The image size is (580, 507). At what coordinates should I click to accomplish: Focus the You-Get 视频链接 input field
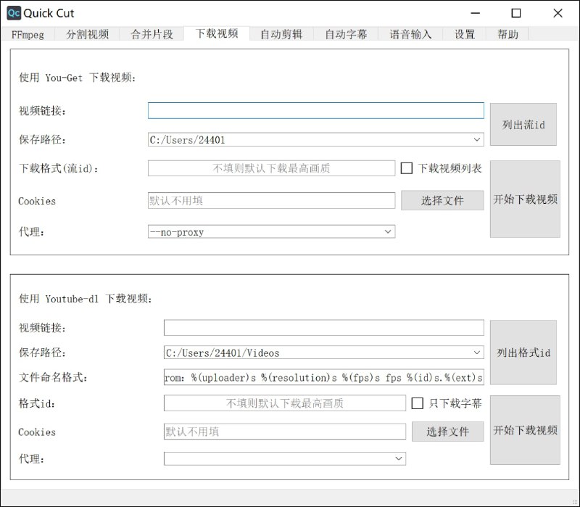pyautogui.click(x=316, y=111)
